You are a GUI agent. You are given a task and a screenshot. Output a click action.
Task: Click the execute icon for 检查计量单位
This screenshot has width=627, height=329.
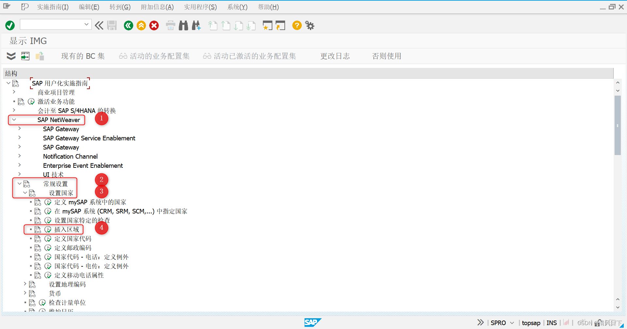pos(42,303)
